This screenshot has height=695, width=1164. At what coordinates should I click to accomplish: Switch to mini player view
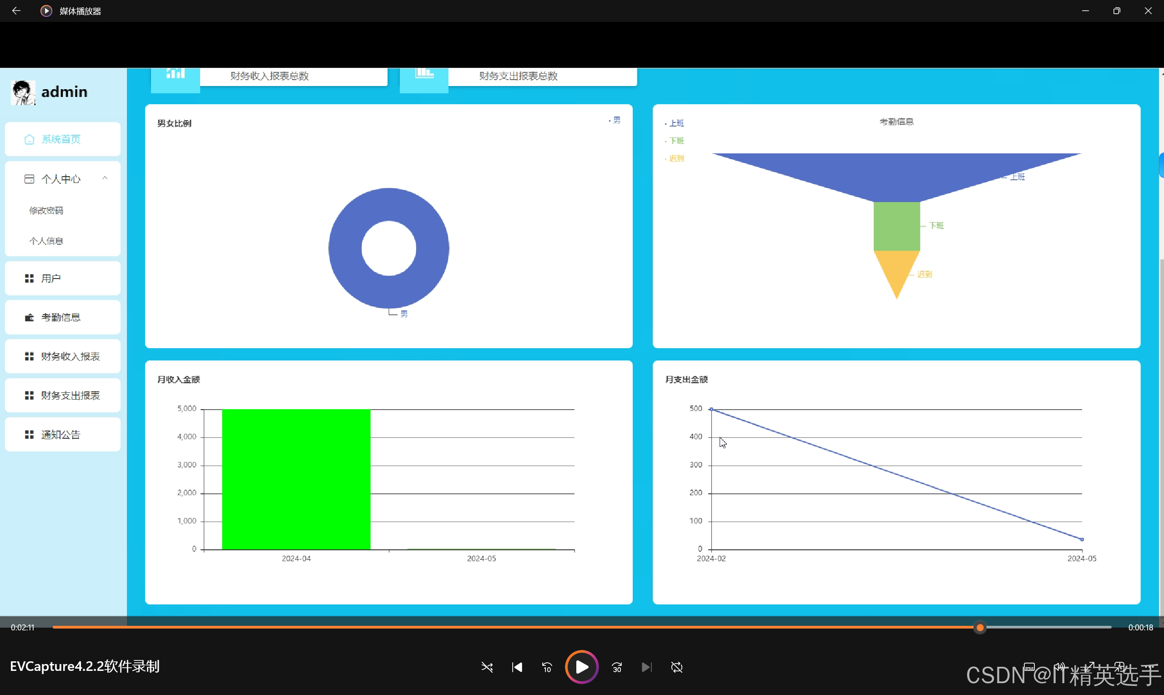pos(1119,666)
